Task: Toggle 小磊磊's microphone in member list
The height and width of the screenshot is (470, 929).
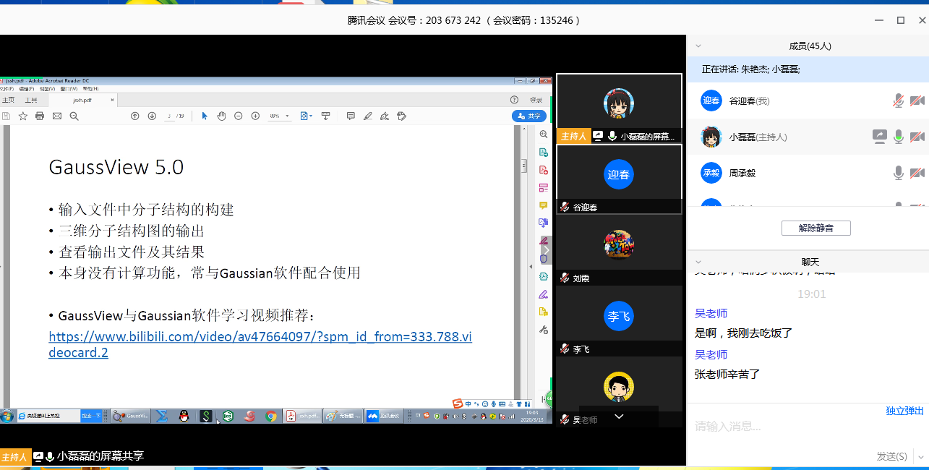Action: tap(898, 137)
